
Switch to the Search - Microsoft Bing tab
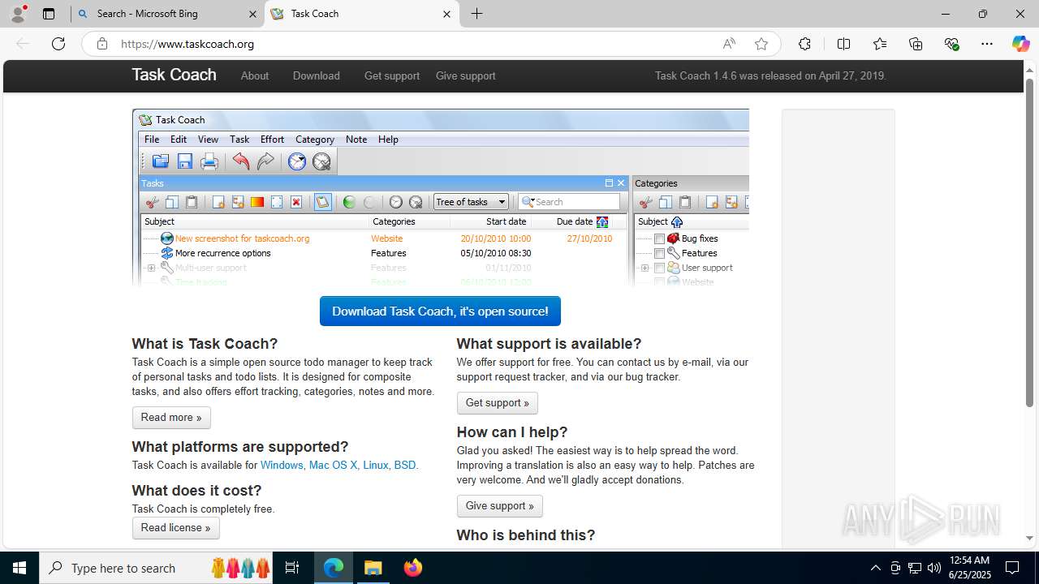pos(167,14)
